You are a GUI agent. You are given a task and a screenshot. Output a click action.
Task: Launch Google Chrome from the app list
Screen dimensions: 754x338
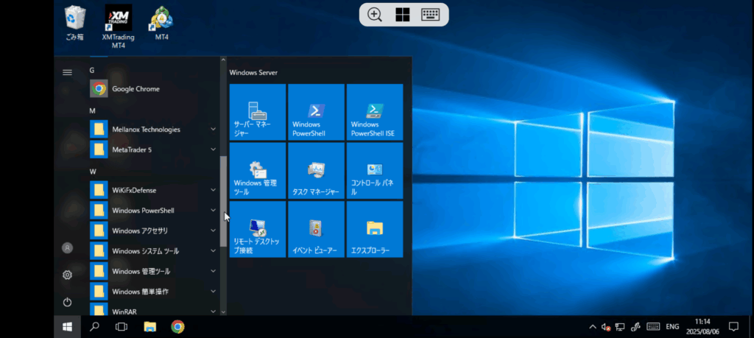pyautogui.click(x=135, y=89)
